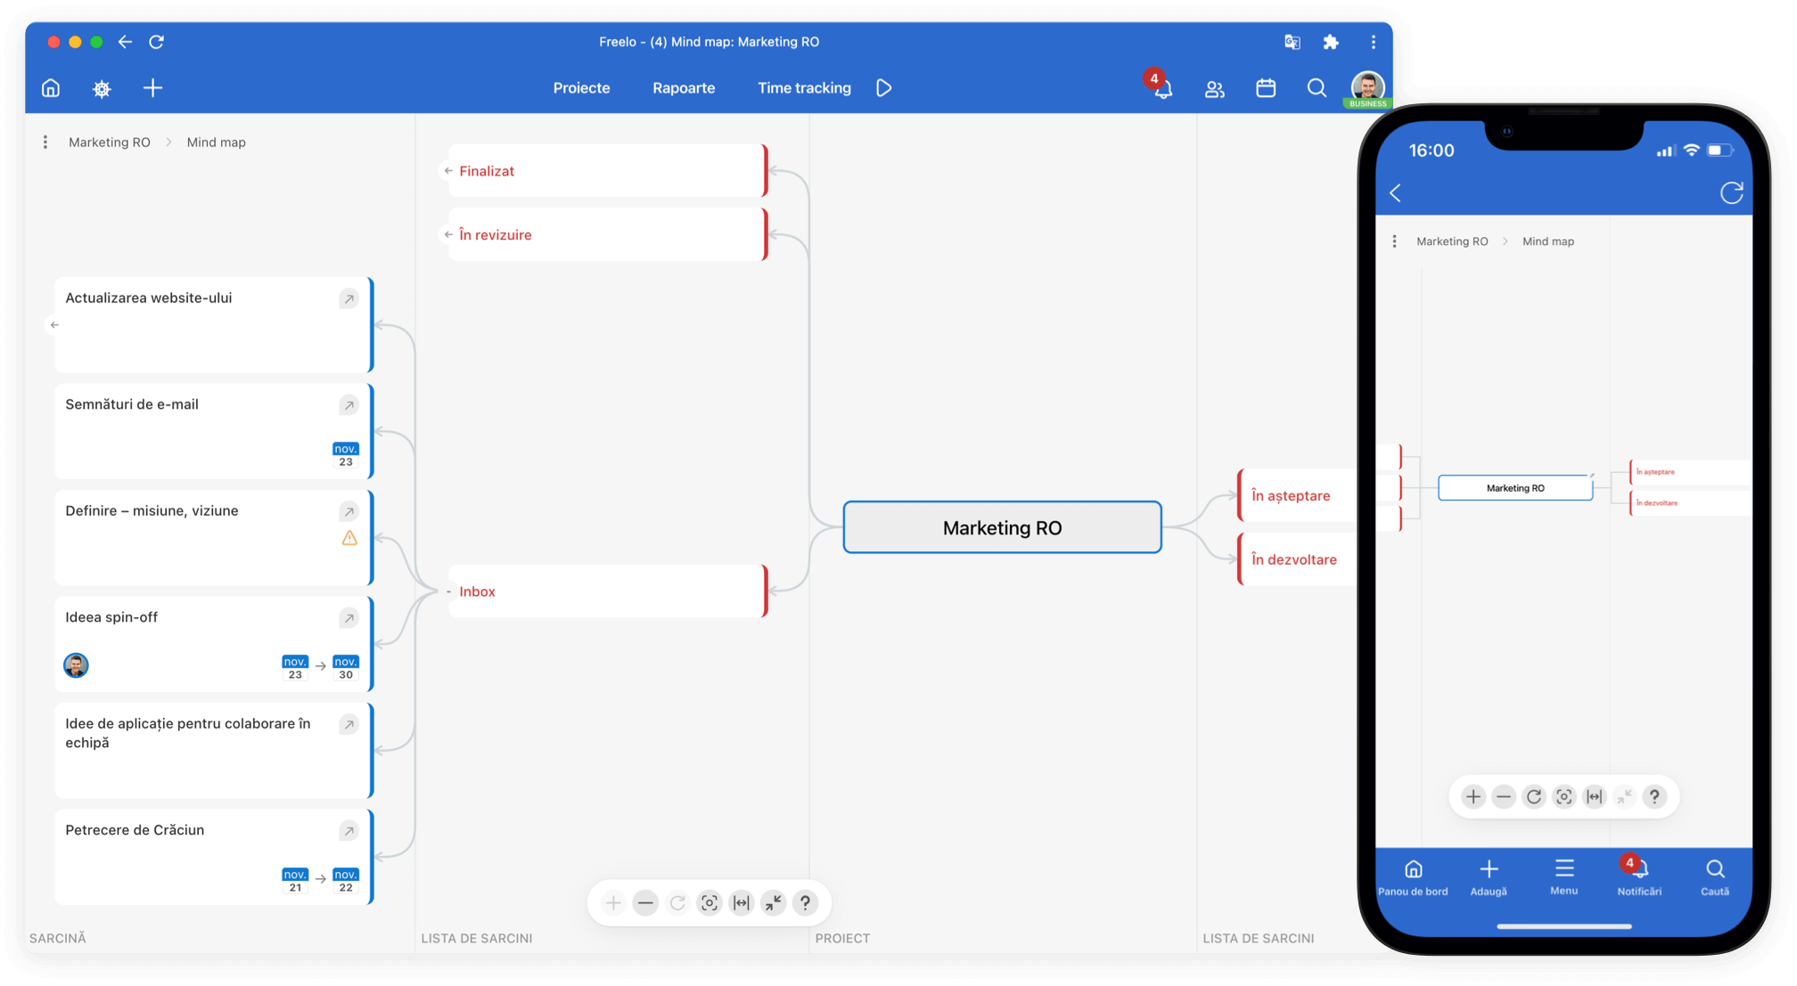Select the Inbox list node
The image size is (1797, 986).
click(607, 591)
